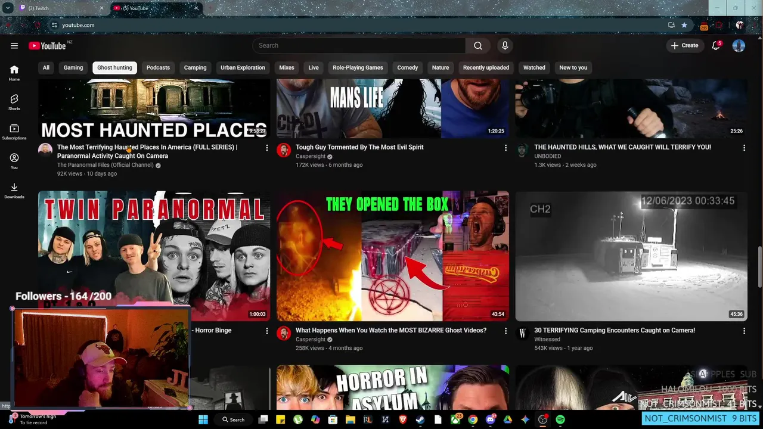This screenshot has height=429, width=763.
Task: Open What Happens When You Watch MOST BIZARRE title
Action: [x=391, y=330]
